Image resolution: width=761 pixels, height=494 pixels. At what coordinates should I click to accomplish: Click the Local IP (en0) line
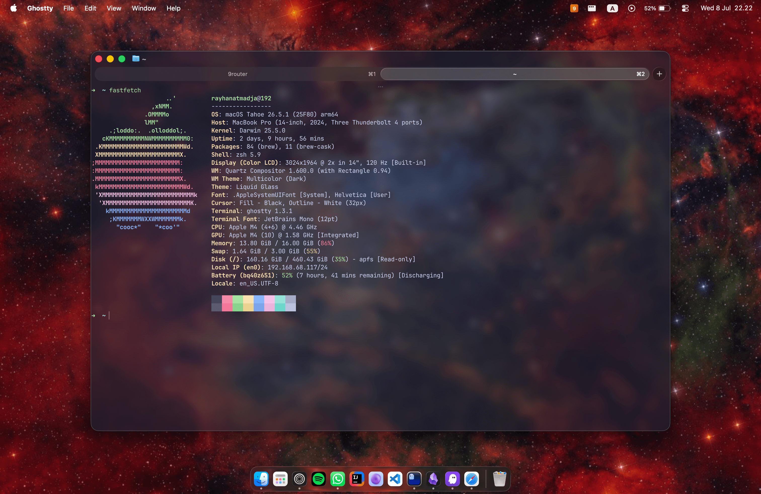tap(269, 267)
